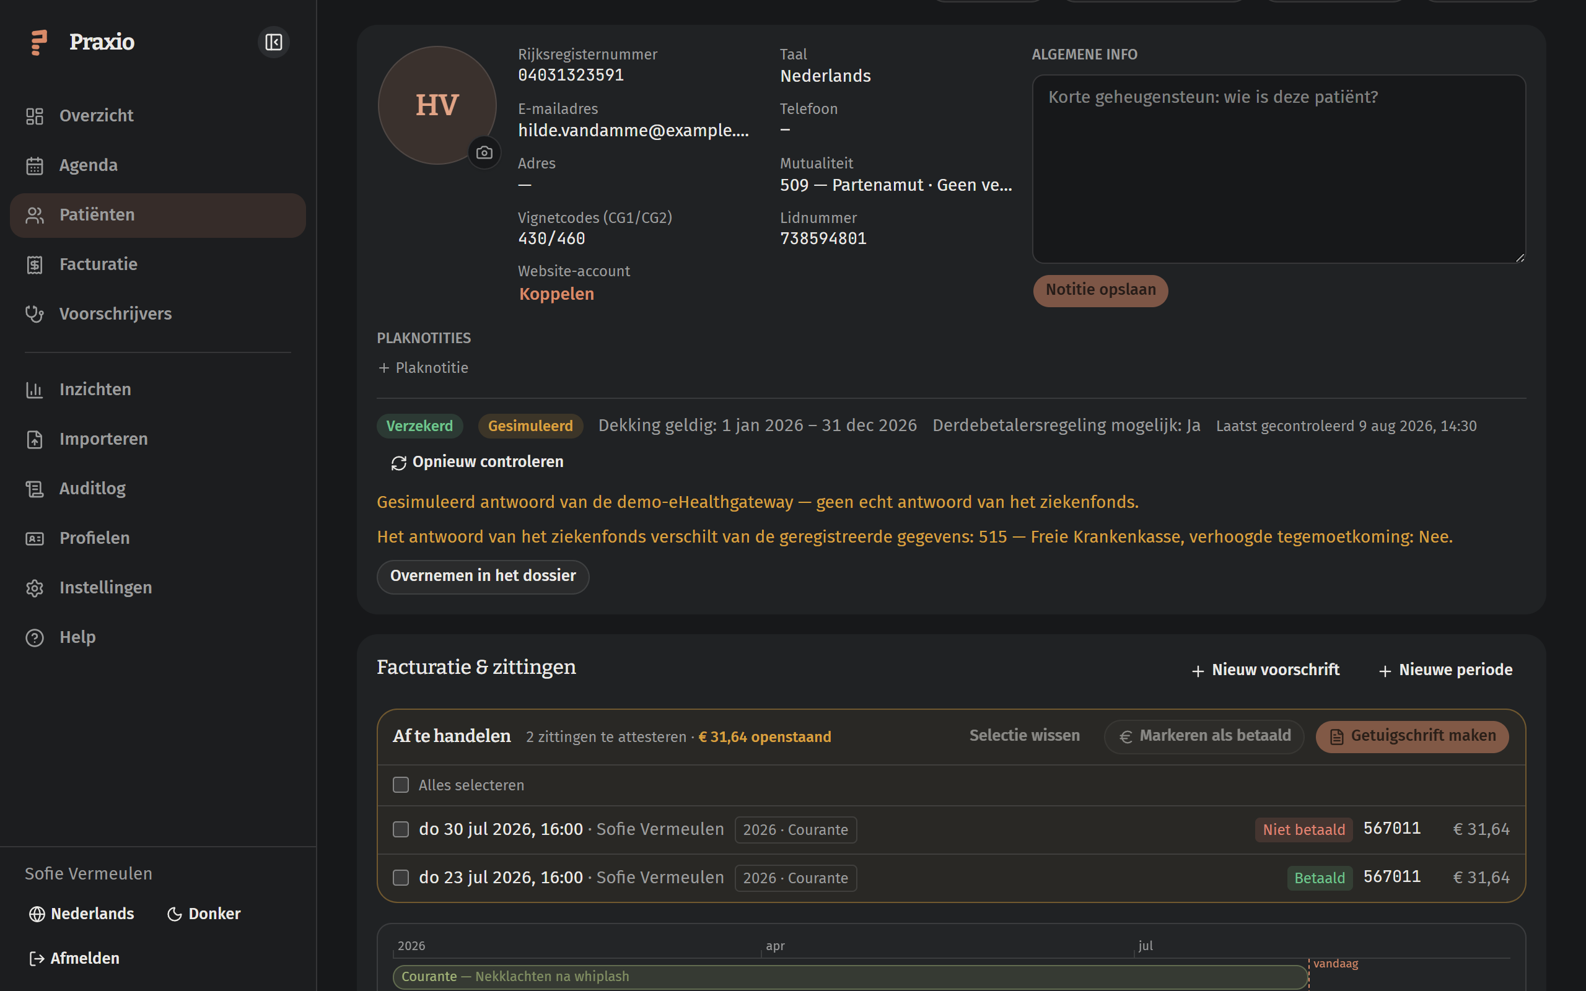Click the Niet betaald status badge

click(1303, 830)
